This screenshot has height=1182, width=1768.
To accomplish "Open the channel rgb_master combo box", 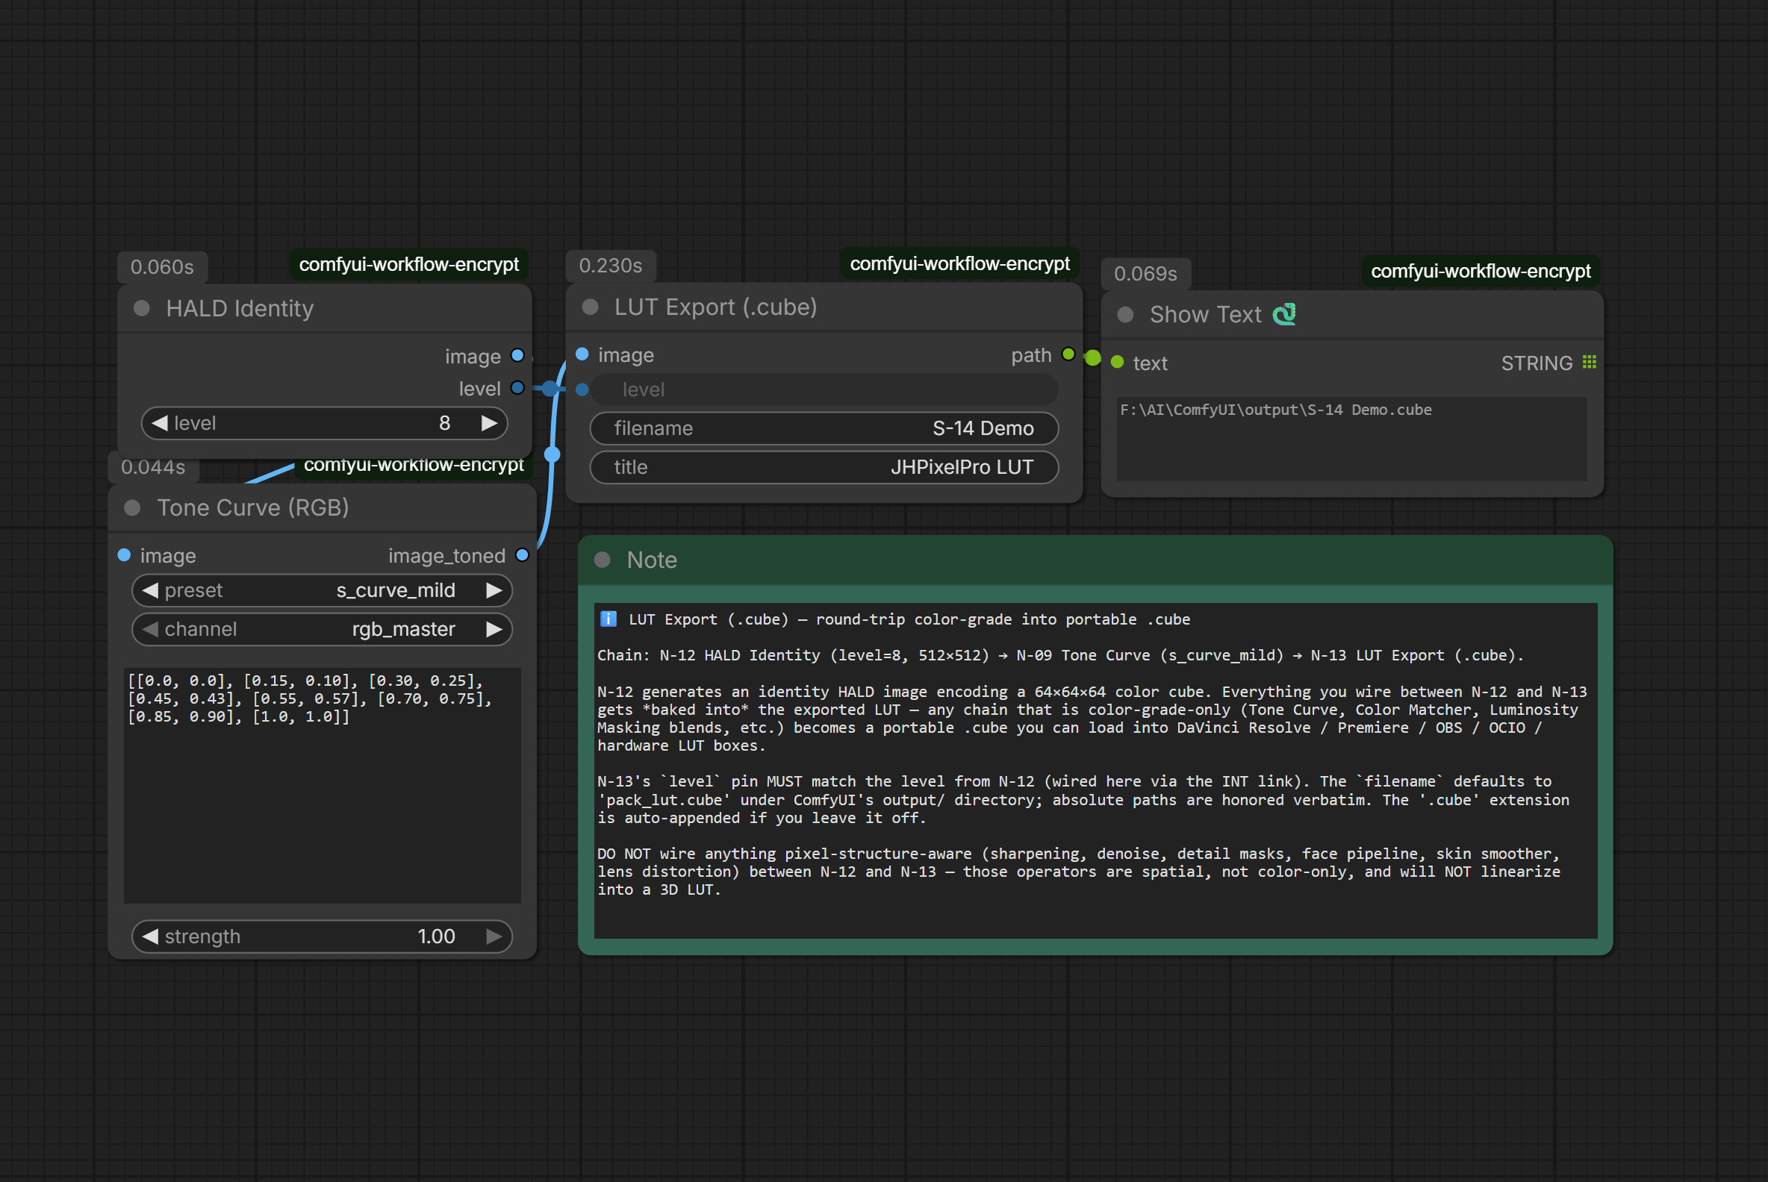I will [322, 630].
